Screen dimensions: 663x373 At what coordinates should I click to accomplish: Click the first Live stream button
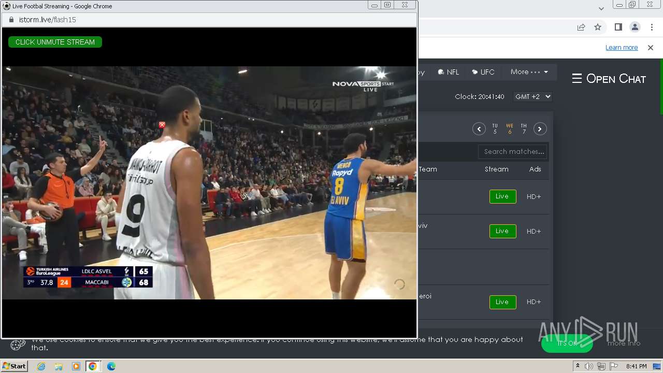pos(502,196)
